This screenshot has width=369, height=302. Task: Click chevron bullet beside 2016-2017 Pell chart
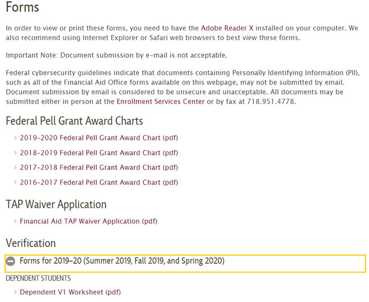pos(15,182)
